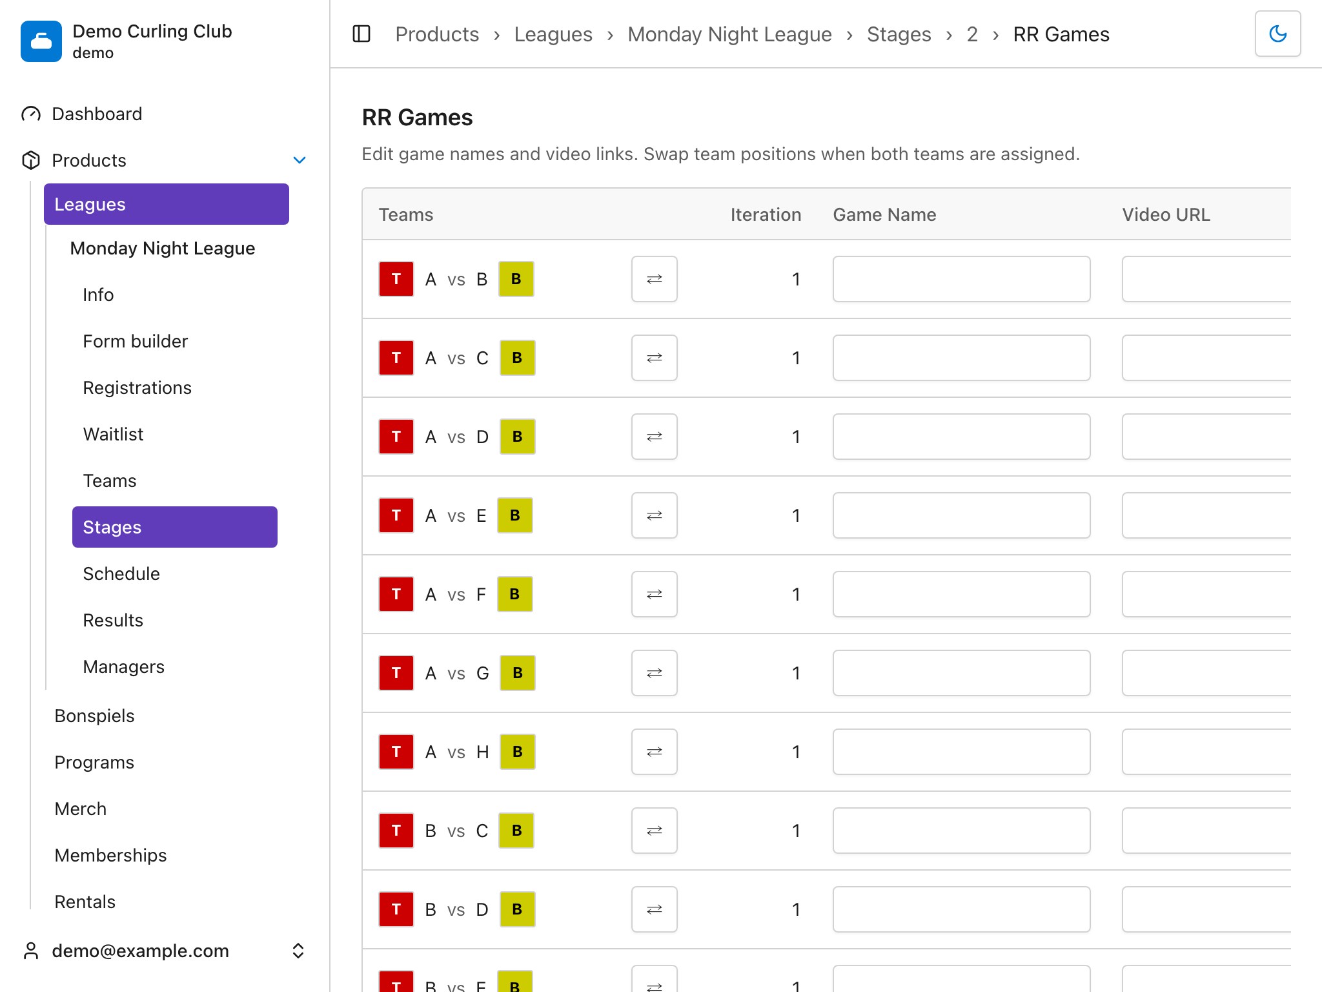Click the Video URL column header
Viewport: 1322px width, 992px height.
[x=1166, y=214]
